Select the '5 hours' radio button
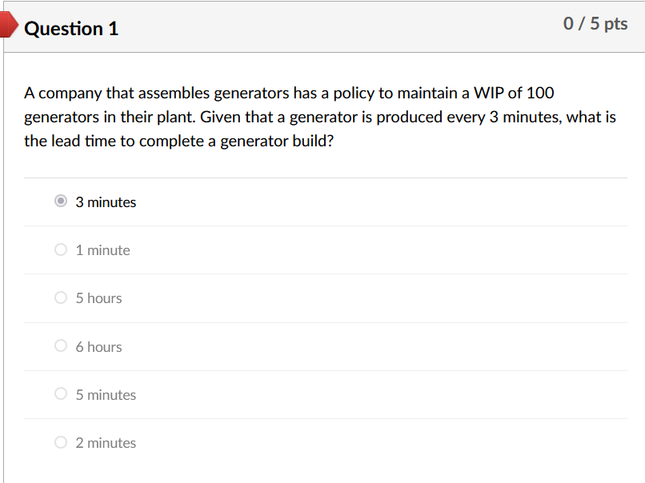645x483 pixels. (61, 297)
